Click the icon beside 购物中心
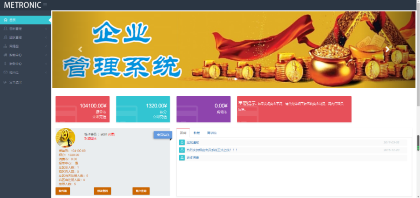The image size is (420, 198). point(5,55)
